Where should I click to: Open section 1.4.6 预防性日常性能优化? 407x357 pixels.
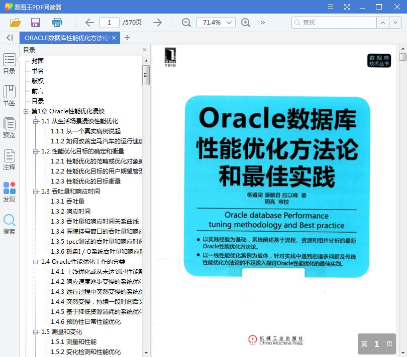[85, 322]
